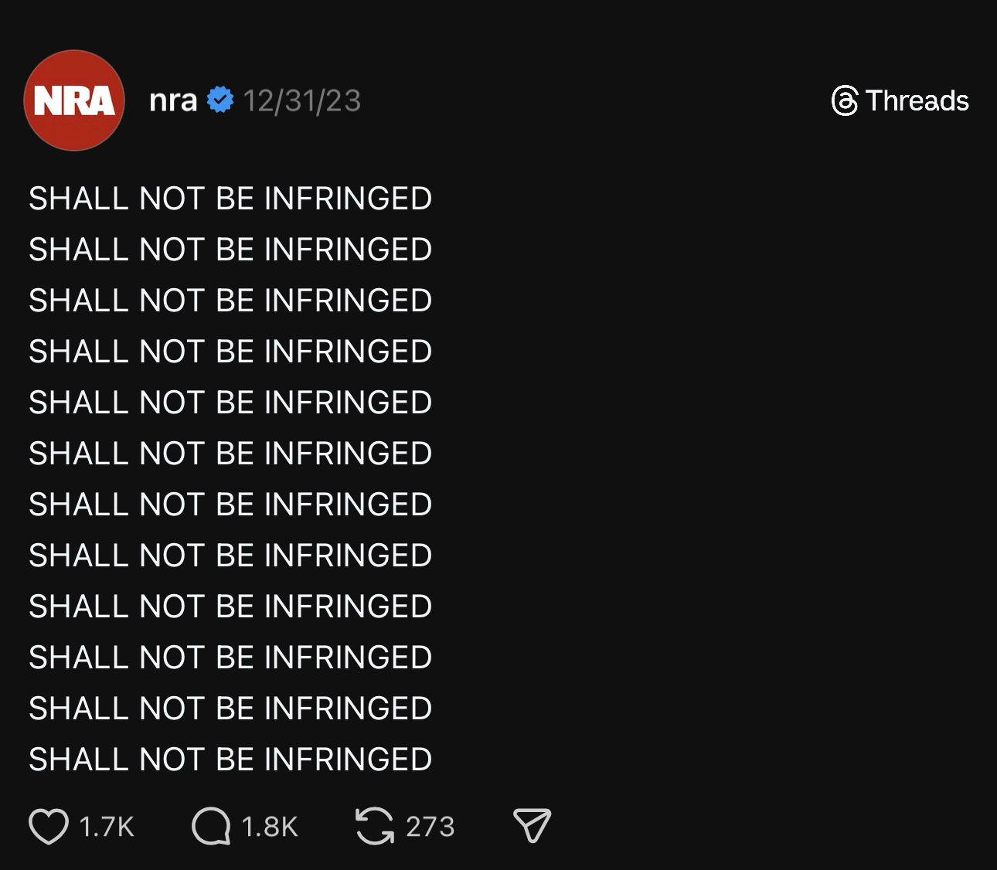The height and width of the screenshot is (870, 997).
Task: Open the NRA profile picture
Action: [x=74, y=100]
